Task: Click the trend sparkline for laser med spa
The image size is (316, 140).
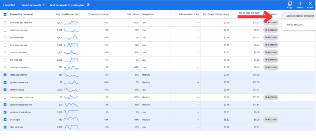Action: click(71, 90)
